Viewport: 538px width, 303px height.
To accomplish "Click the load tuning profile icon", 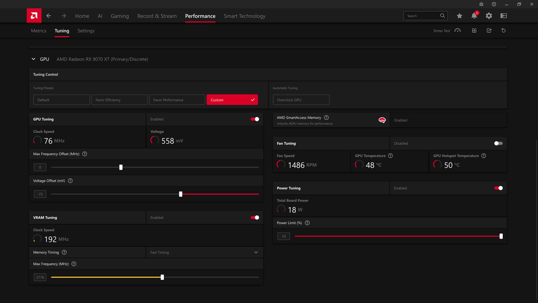I will (474, 30).
